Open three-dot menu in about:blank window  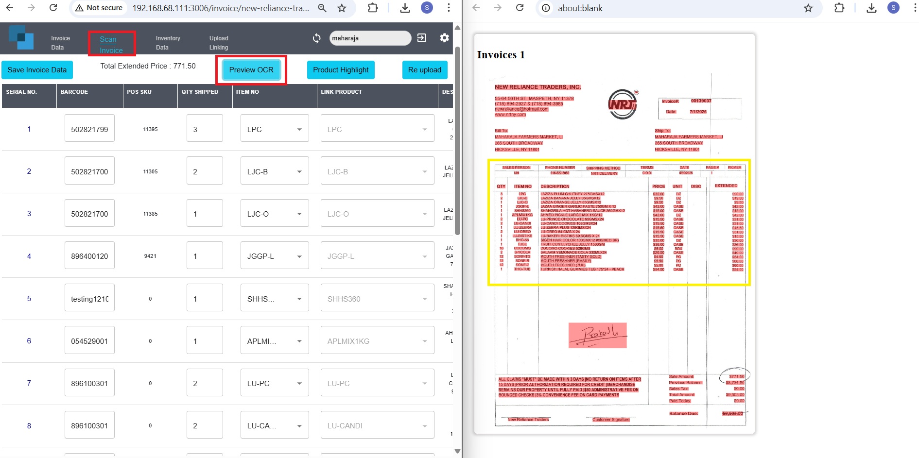coord(915,8)
